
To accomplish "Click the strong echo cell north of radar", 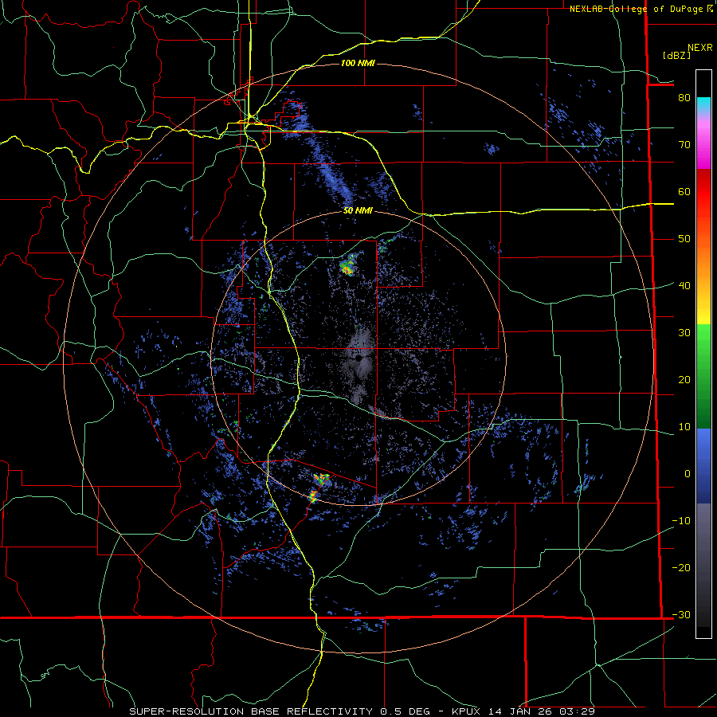I will coord(348,265).
